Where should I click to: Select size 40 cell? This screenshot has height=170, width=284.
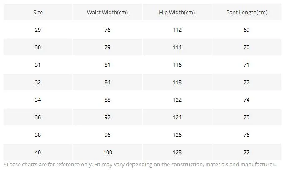tap(38, 152)
